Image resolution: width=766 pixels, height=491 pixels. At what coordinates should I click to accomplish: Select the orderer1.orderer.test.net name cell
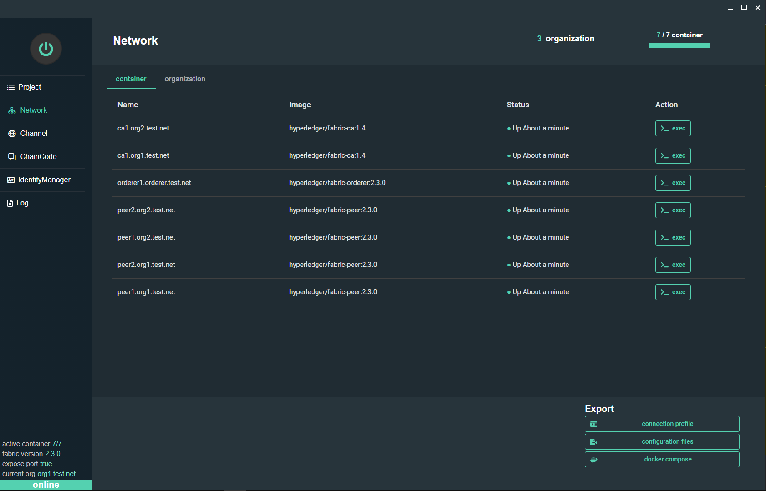pyautogui.click(x=154, y=183)
